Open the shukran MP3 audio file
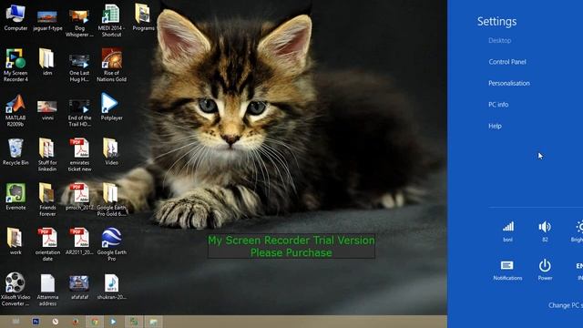Screen dimensions: 583x328 (111, 287)
